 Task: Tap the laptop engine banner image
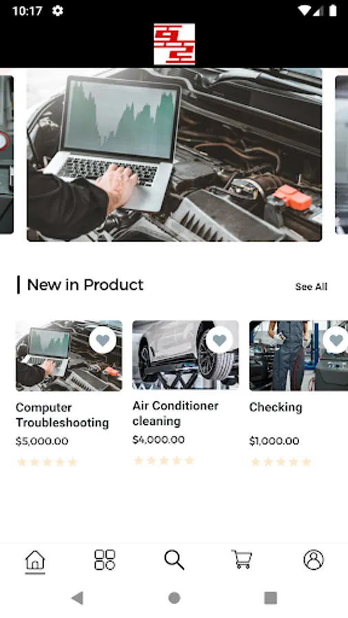click(x=175, y=155)
